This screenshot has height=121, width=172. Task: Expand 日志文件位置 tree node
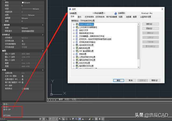(x=74, y=63)
